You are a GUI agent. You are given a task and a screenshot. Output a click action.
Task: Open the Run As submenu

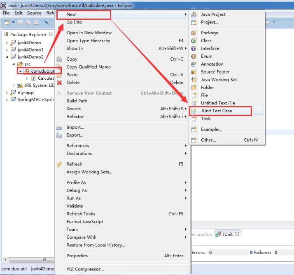pyautogui.click(x=122, y=198)
